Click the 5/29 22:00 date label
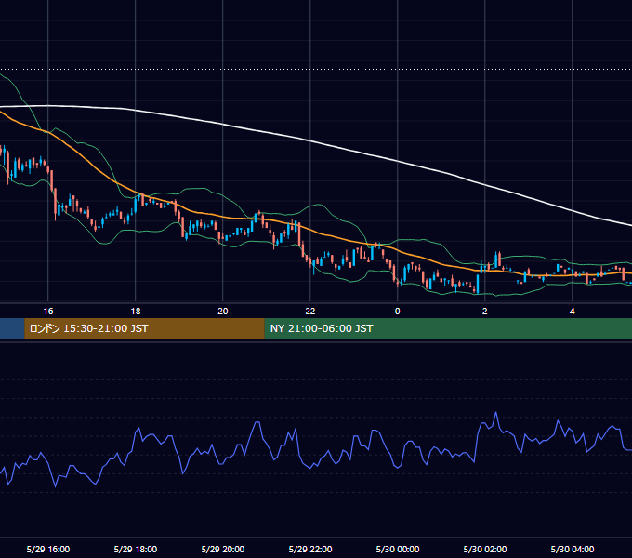 coord(310,549)
